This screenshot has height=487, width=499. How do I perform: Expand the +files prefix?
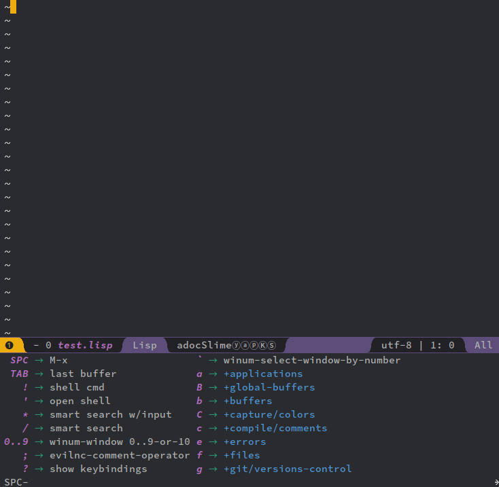tap(228, 455)
